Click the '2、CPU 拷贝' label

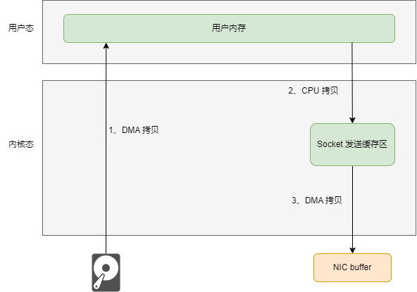313,91
